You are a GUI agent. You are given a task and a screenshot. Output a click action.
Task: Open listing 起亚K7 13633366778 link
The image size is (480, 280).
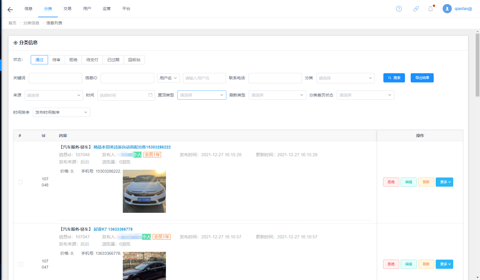(113, 229)
